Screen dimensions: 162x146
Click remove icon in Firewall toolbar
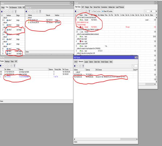point(78,11)
